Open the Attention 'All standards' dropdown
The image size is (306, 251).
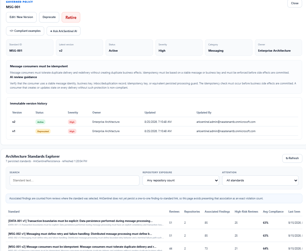(x=260, y=180)
